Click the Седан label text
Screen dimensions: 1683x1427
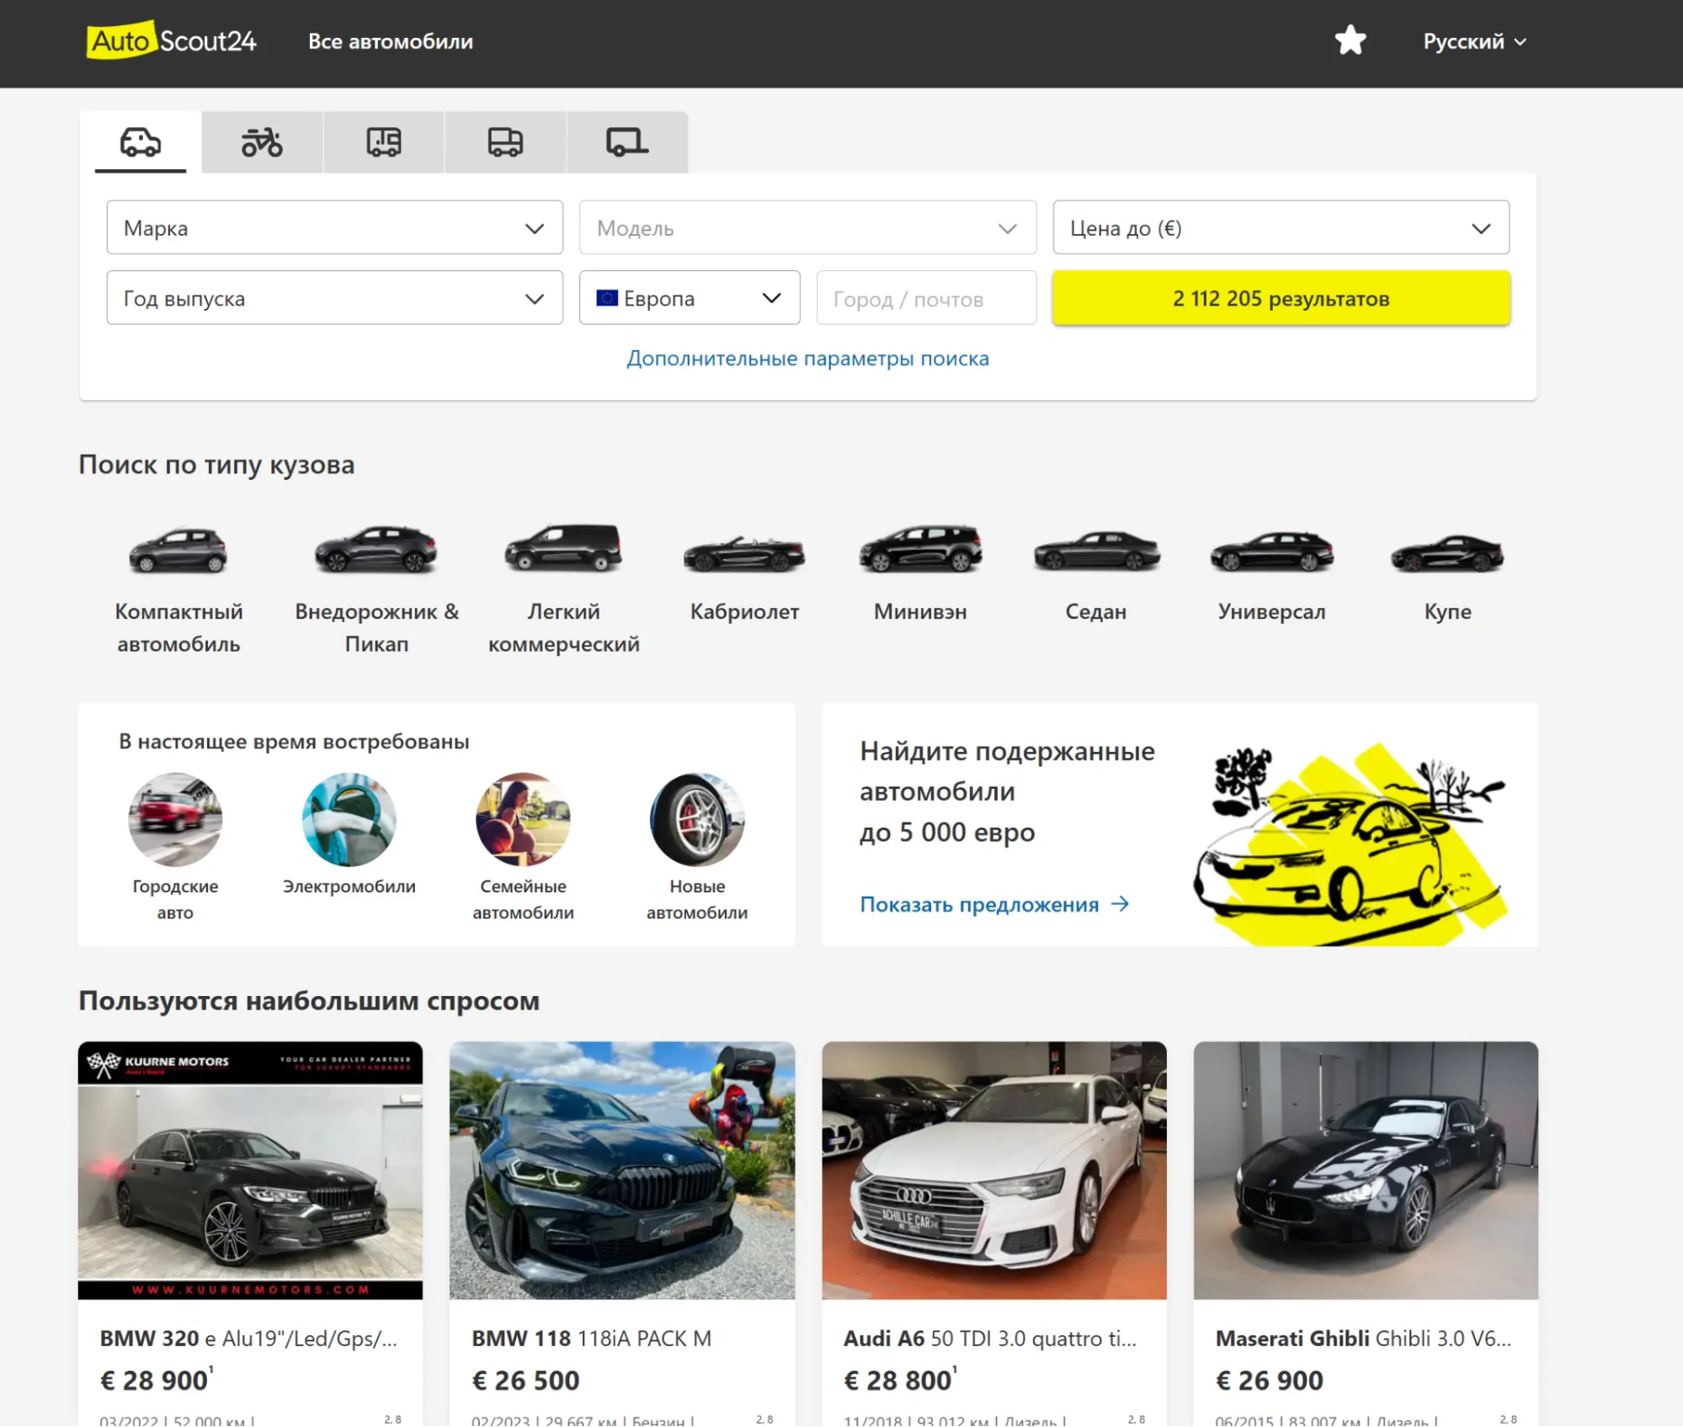coord(1096,611)
